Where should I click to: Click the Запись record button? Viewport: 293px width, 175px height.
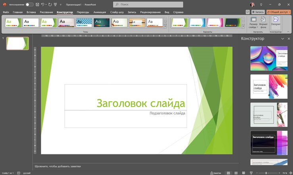258,12
